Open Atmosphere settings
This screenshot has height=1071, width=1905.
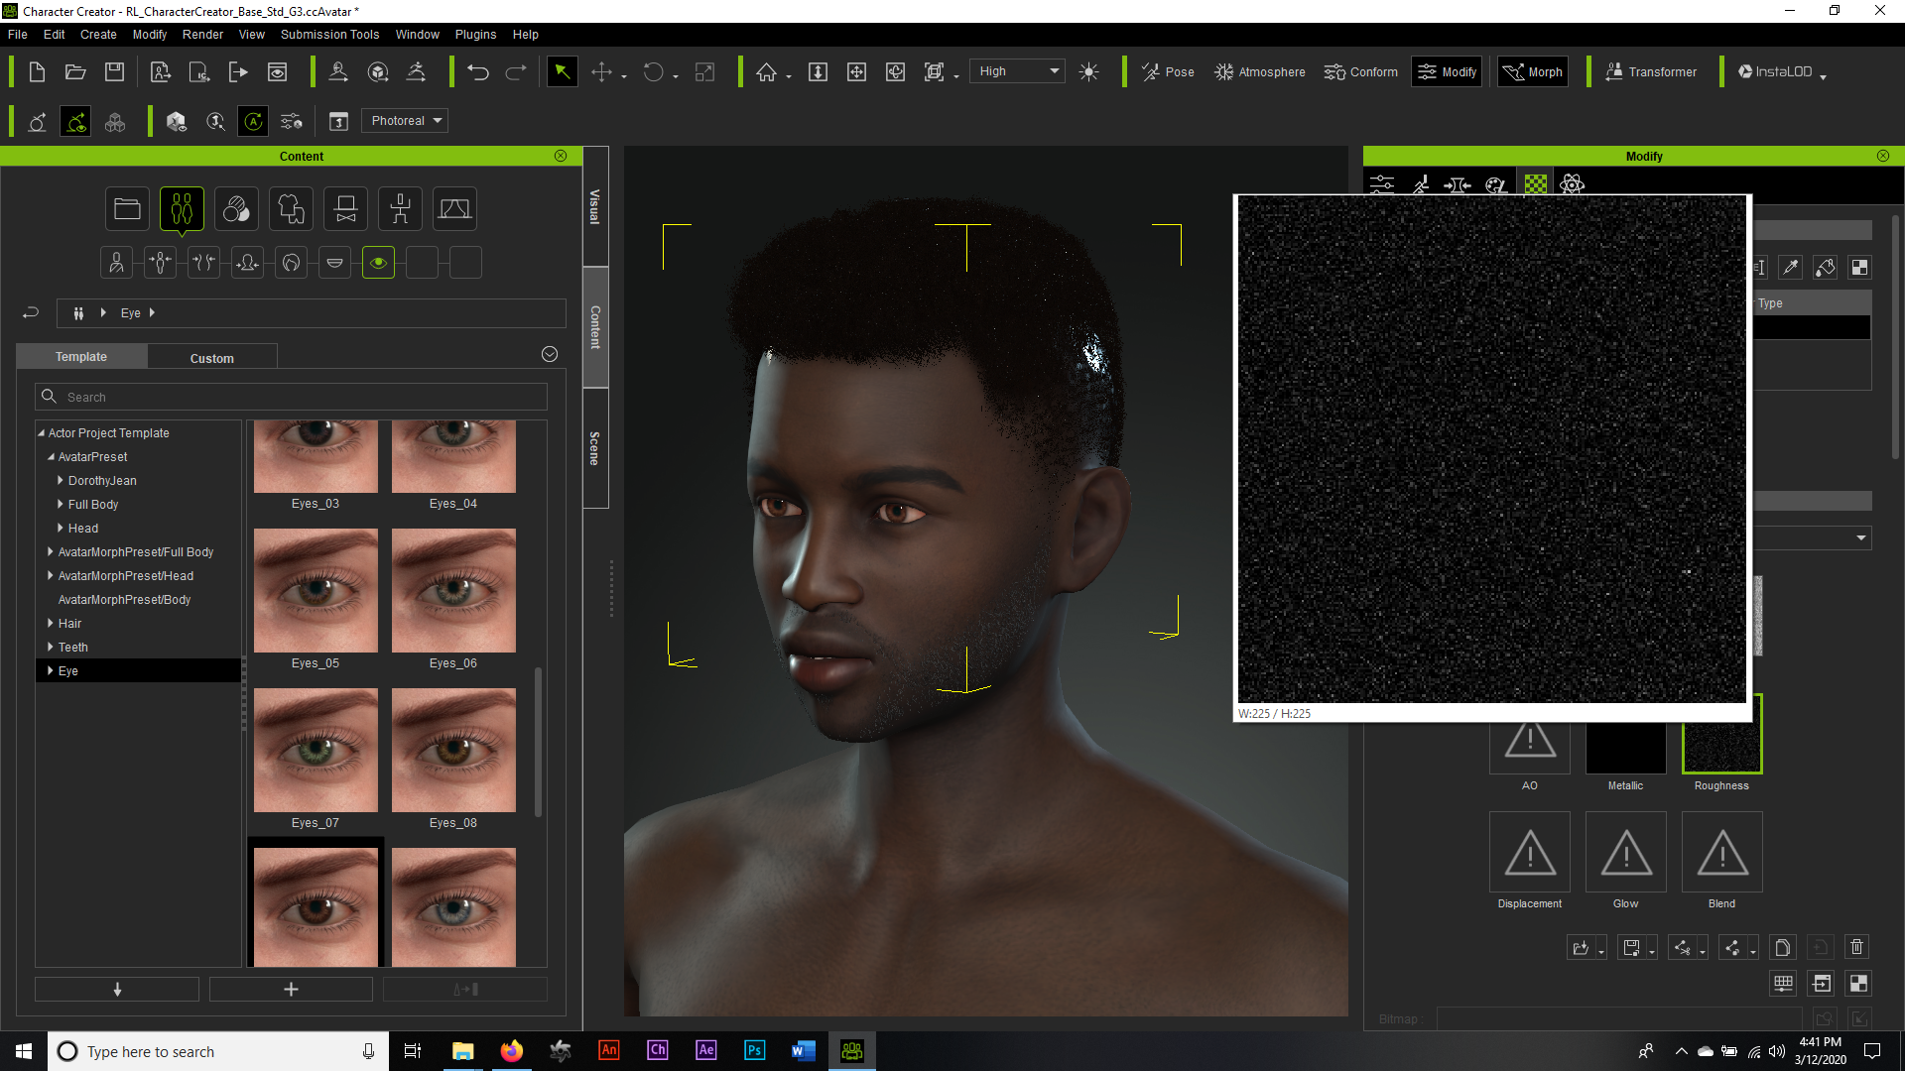point(1260,72)
